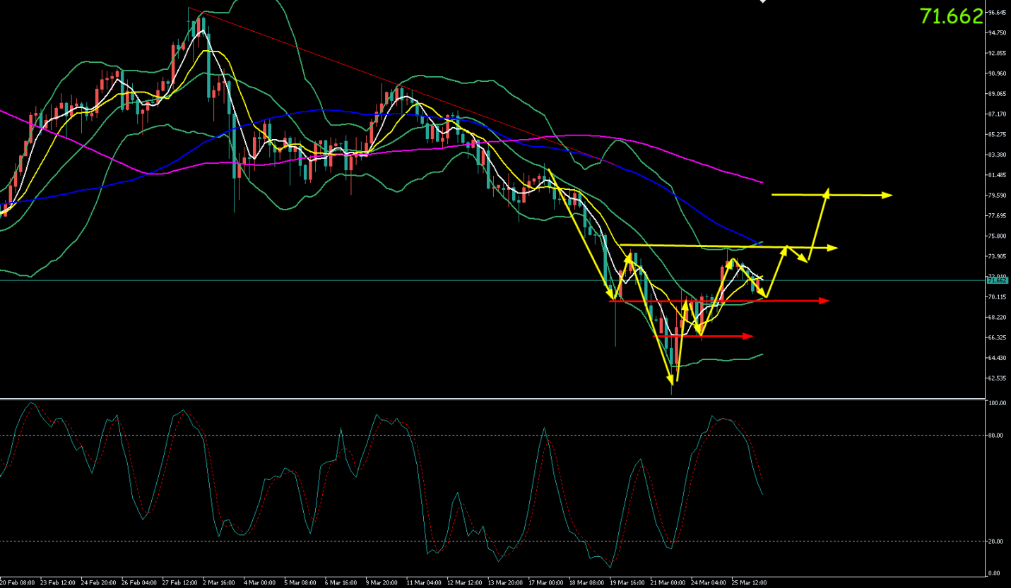Click the 96.645 price axis label
This screenshot has height=588, width=1011.
coord(997,13)
